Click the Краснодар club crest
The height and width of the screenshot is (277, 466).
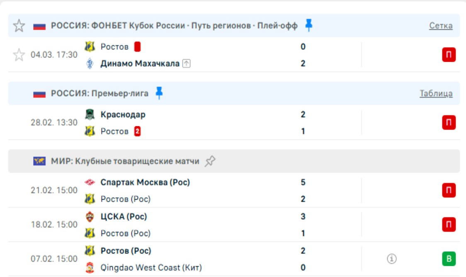coord(90,114)
